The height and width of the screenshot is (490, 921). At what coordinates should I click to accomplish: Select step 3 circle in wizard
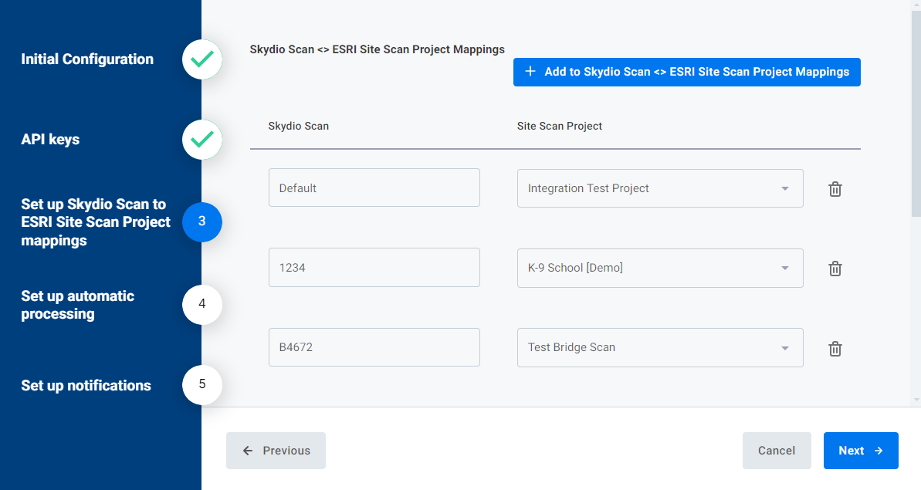pyautogui.click(x=202, y=221)
